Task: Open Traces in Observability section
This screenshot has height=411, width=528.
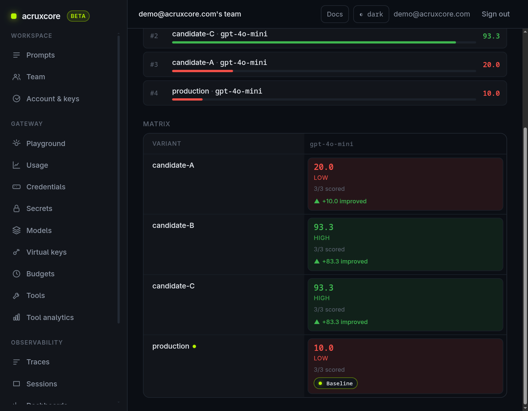Action: (38, 362)
